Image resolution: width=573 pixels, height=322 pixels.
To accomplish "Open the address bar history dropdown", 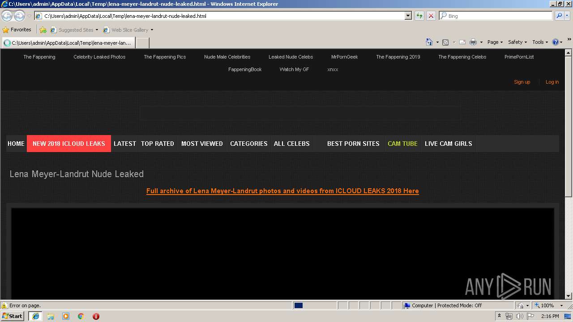I will point(408,16).
